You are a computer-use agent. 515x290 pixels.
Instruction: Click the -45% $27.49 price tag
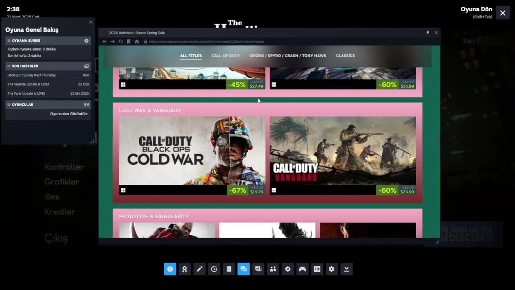point(246,84)
